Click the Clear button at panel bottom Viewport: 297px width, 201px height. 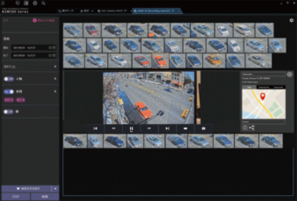coord(16,197)
